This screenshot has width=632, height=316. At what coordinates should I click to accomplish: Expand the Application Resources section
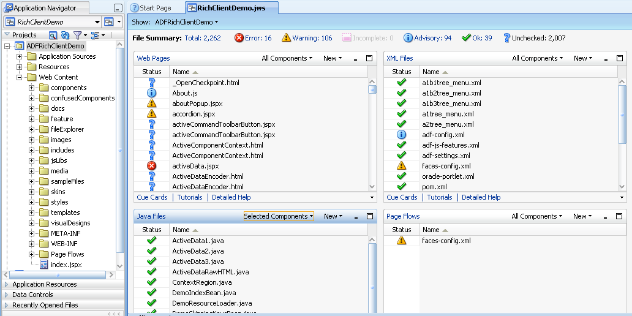click(7, 284)
